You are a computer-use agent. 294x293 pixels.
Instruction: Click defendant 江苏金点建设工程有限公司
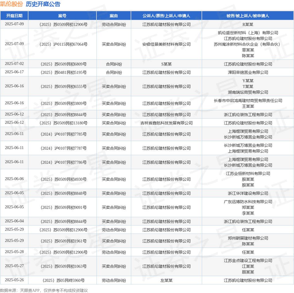248,261
